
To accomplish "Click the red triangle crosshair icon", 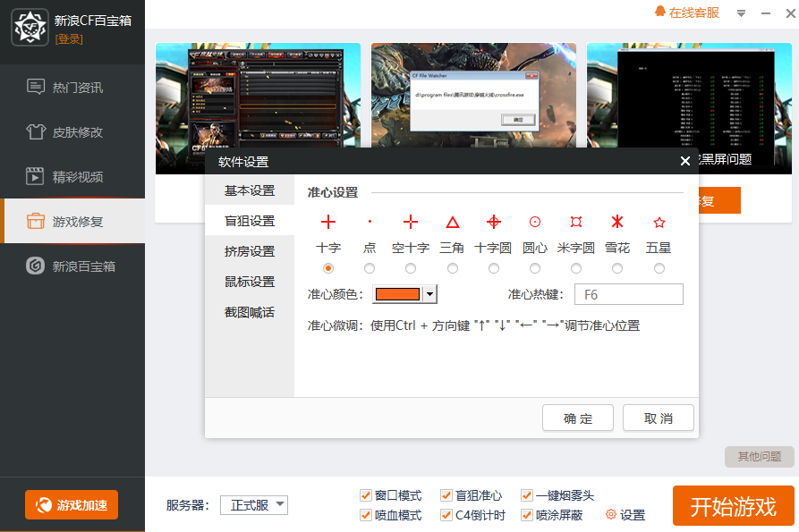I will tap(453, 222).
